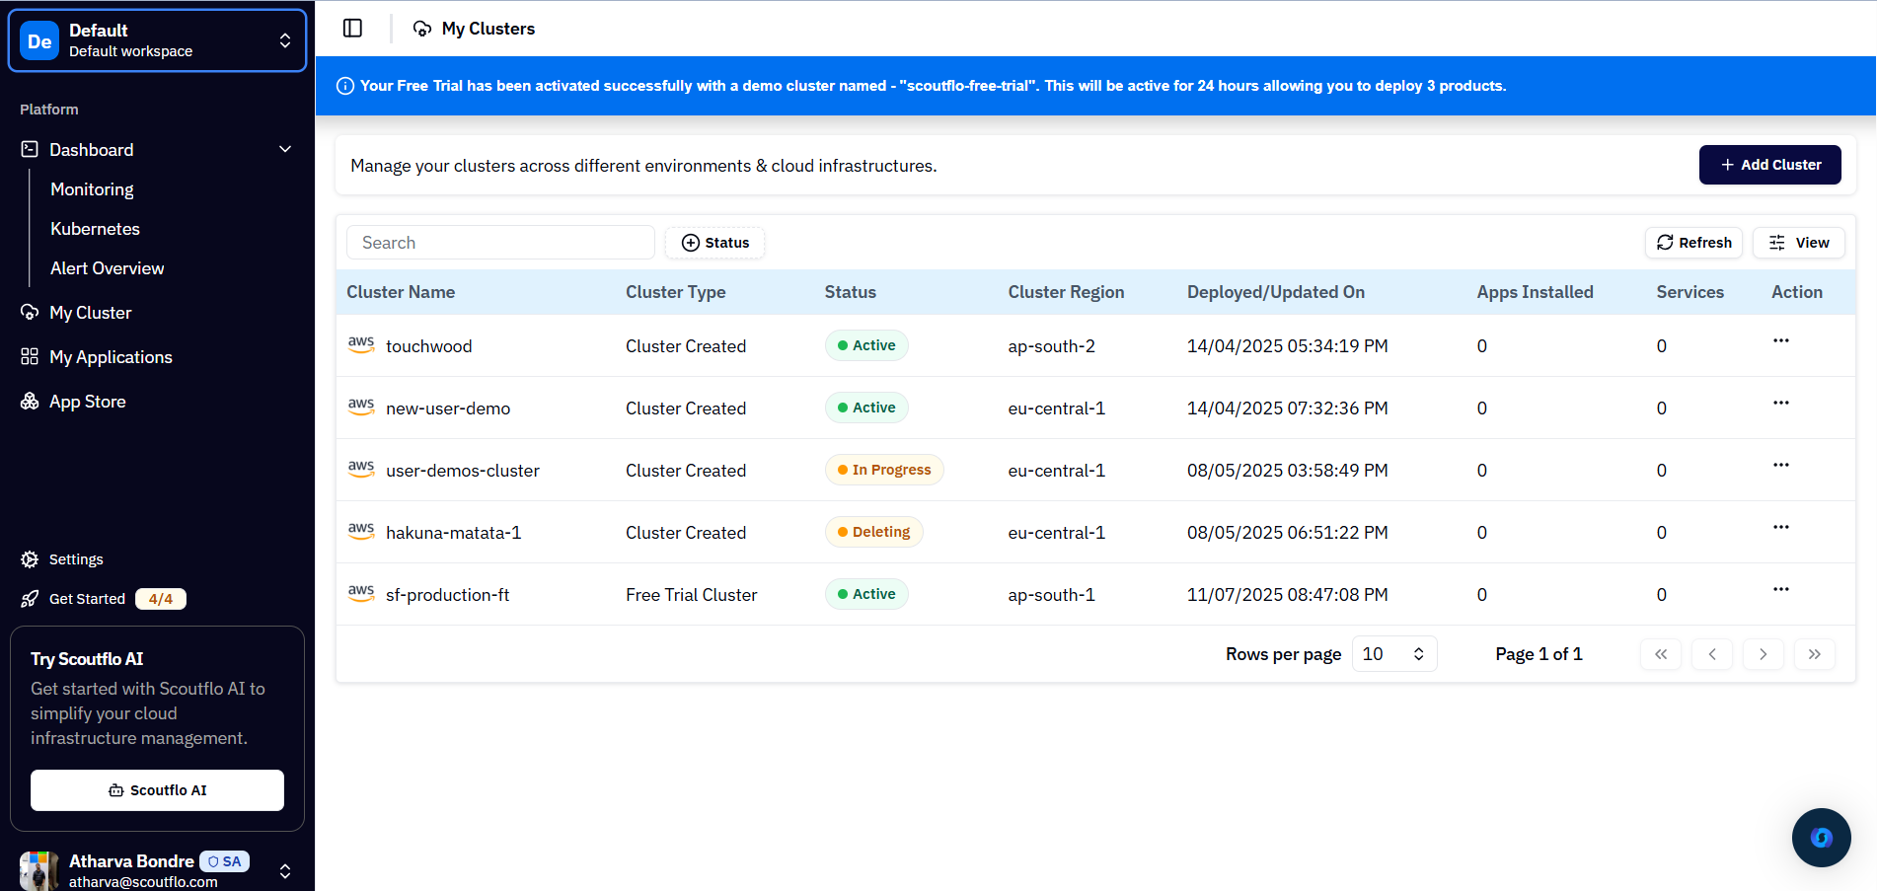Expand the Atharva Bondre account menu
1877x891 pixels.
(x=284, y=870)
